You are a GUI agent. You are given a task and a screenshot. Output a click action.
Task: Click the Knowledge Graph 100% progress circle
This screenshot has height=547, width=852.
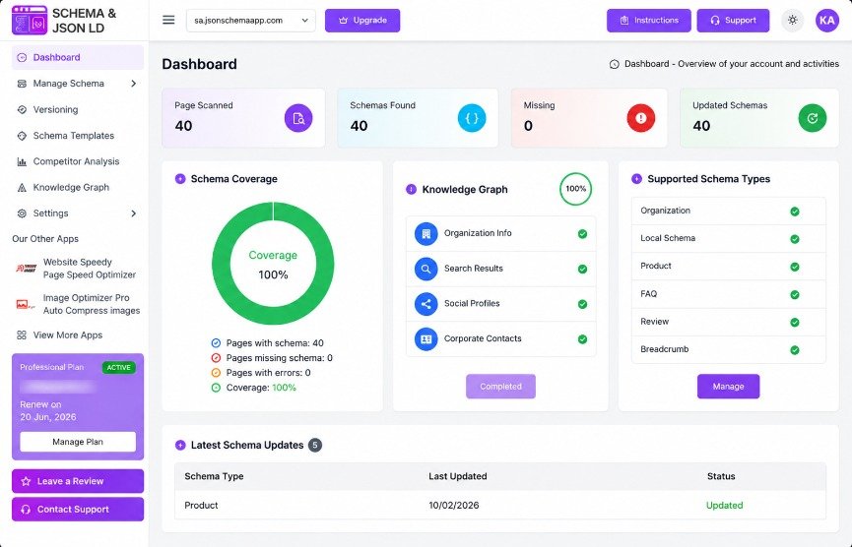coord(576,189)
